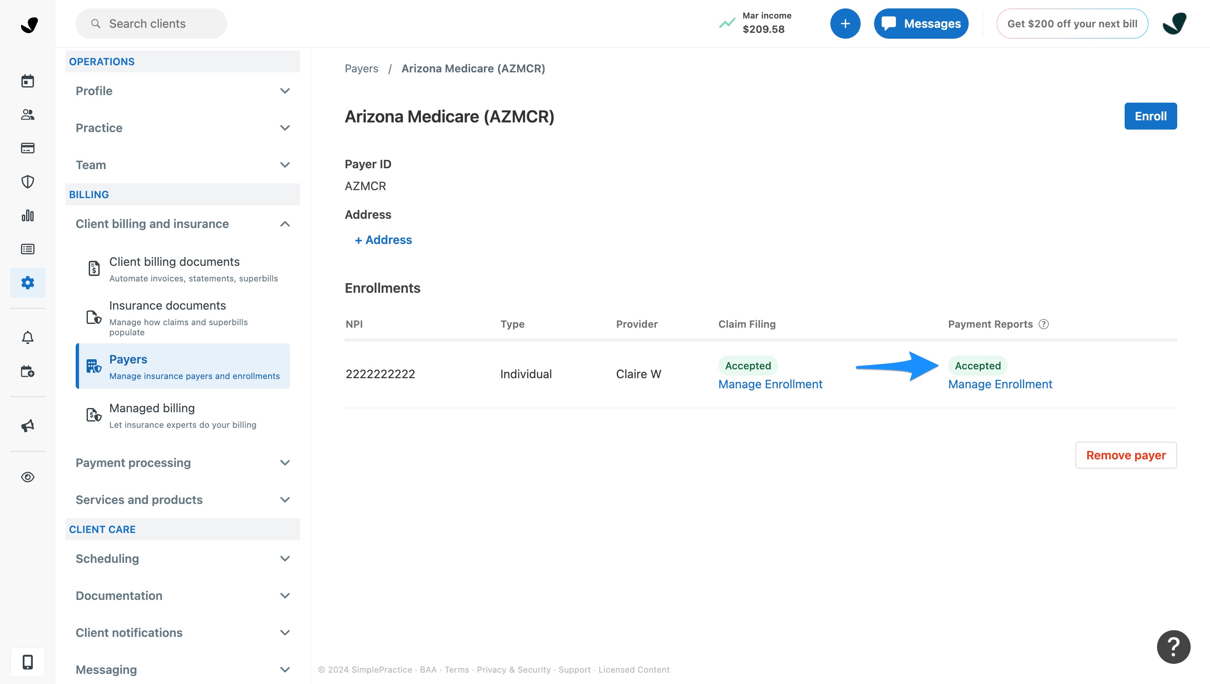The image size is (1210, 684).
Task: Click the Insurance documents icon
Action: 93,317
